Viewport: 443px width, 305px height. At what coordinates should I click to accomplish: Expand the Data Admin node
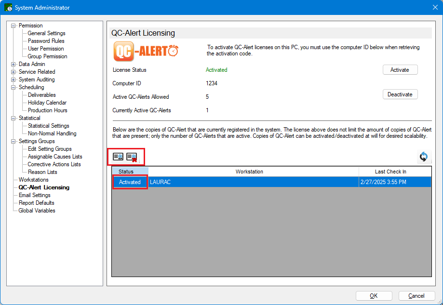pyautogui.click(x=13, y=64)
